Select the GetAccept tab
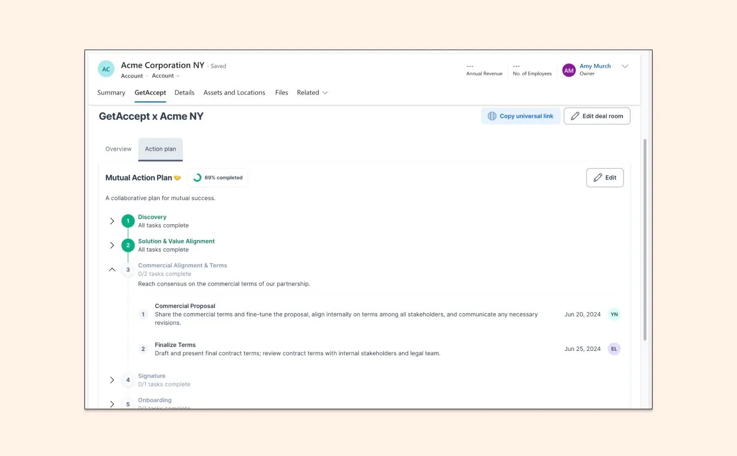 tap(150, 92)
